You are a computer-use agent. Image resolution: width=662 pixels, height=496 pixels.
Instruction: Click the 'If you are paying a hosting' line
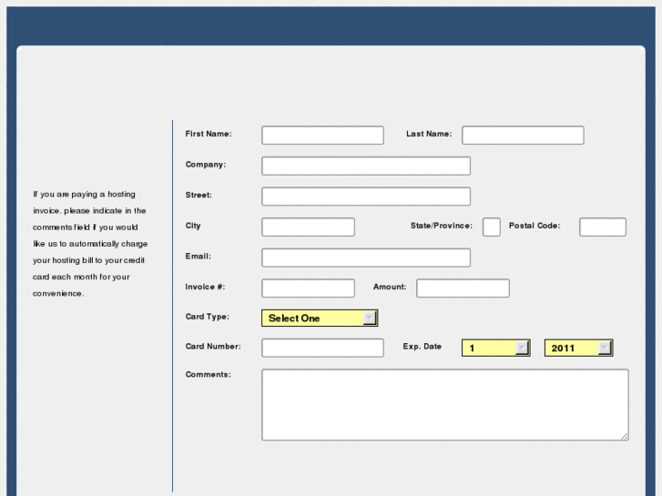pyautogui.click(x=84, y=194)
